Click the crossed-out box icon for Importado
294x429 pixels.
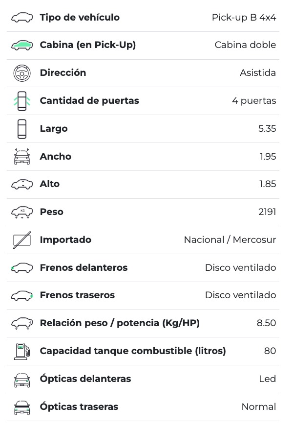point(21,240)
